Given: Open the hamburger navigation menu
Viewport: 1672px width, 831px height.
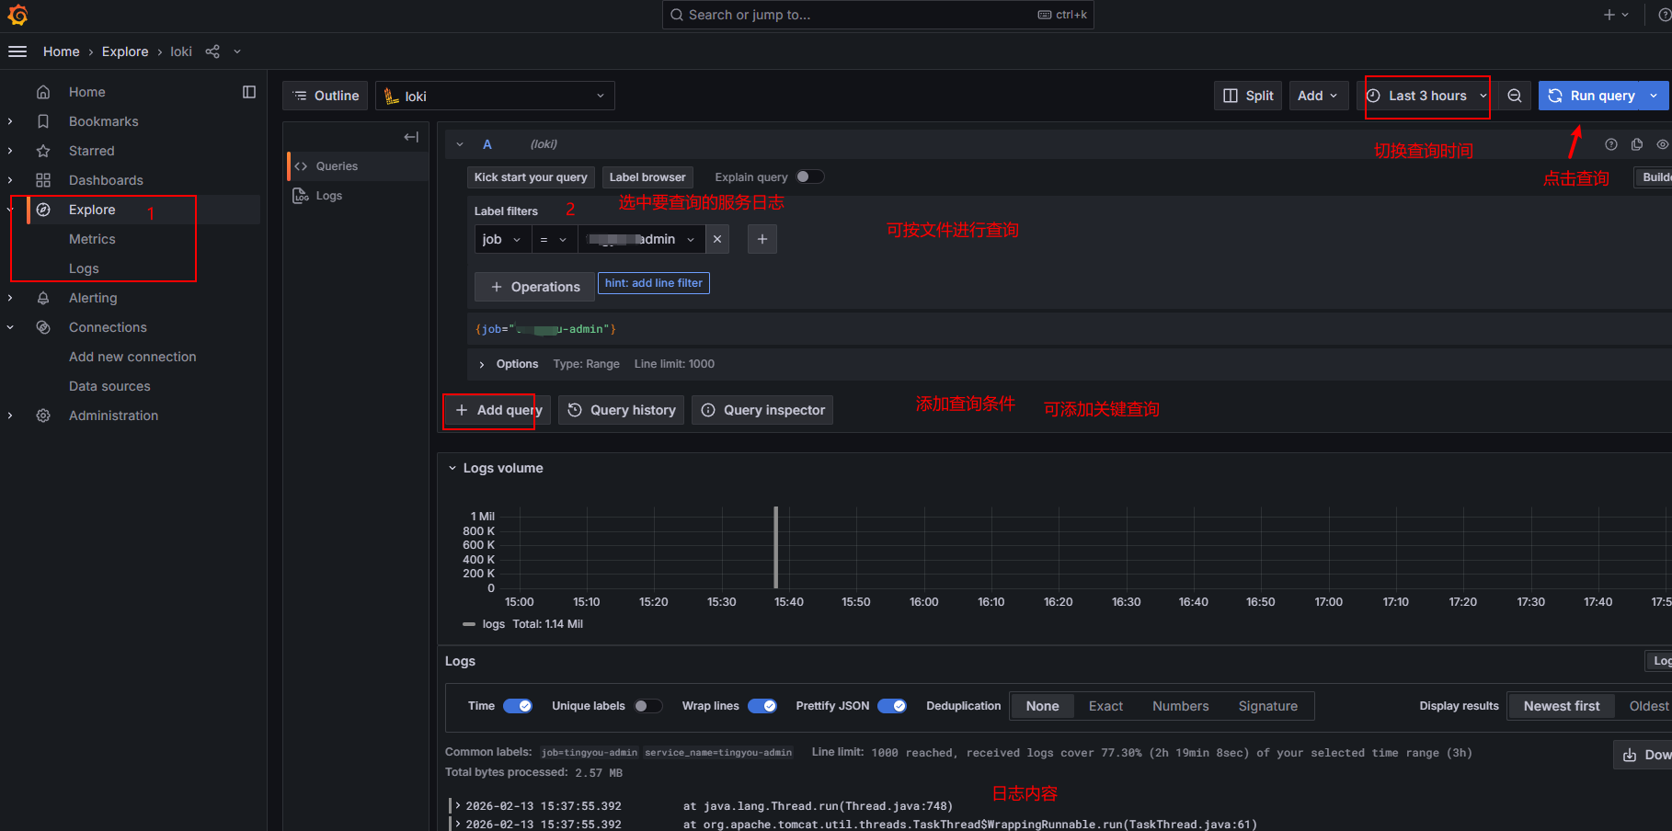Looking at the screenshot, I should click(17, 51).
